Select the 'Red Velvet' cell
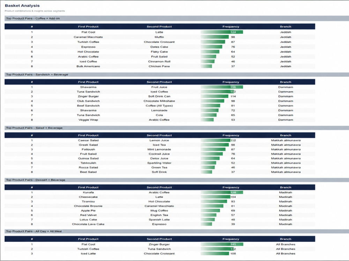Viewport: 349px width, 261px height. click(x=88, y=215)
